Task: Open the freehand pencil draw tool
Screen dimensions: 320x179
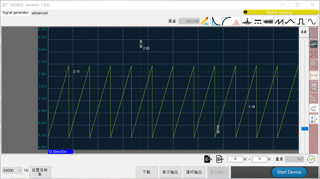Action: coord(205,21)
